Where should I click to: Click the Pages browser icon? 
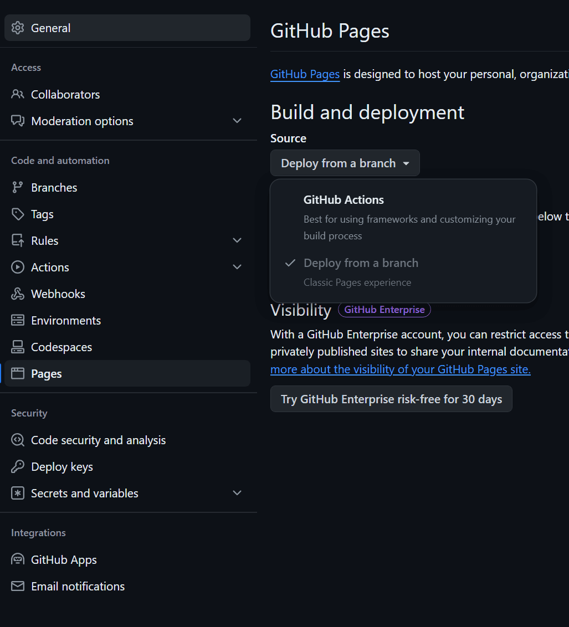click(x=17, y=373)
